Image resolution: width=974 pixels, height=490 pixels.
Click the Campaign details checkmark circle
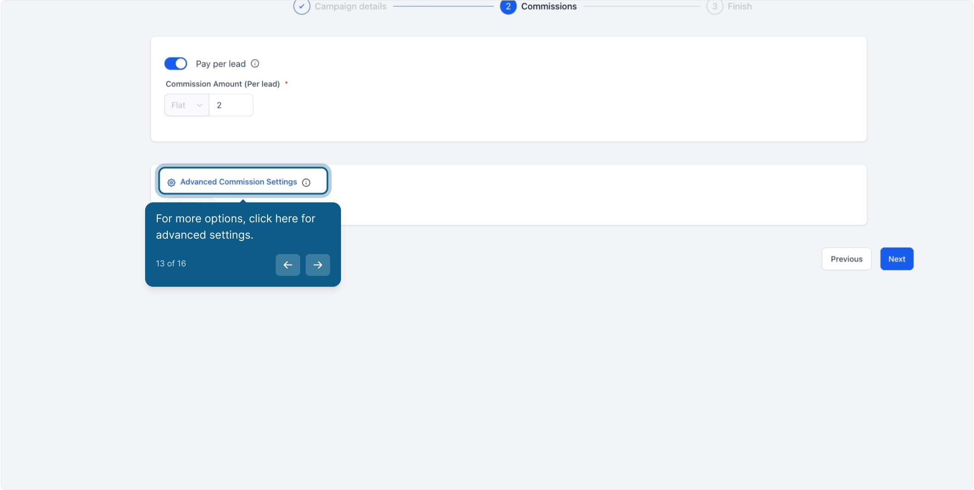[302, 6]
